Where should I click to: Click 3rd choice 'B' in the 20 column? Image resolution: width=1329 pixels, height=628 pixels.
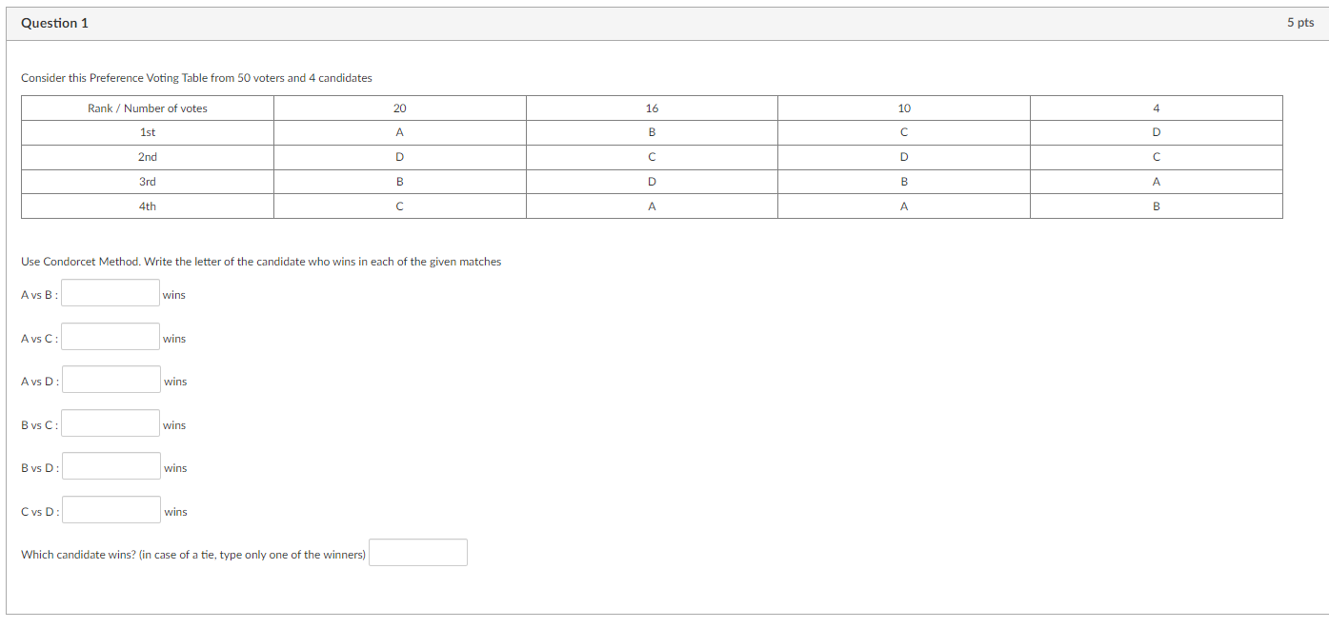click(x=400, y=182)
